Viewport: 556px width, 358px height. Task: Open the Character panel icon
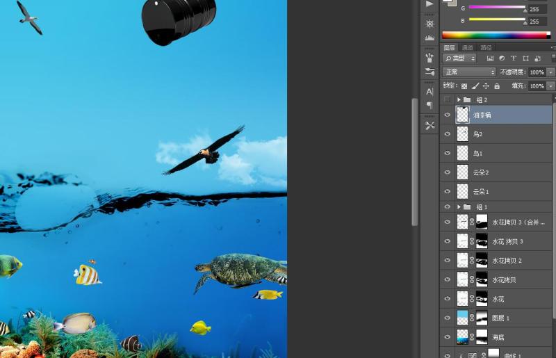(x=430, y=92)
